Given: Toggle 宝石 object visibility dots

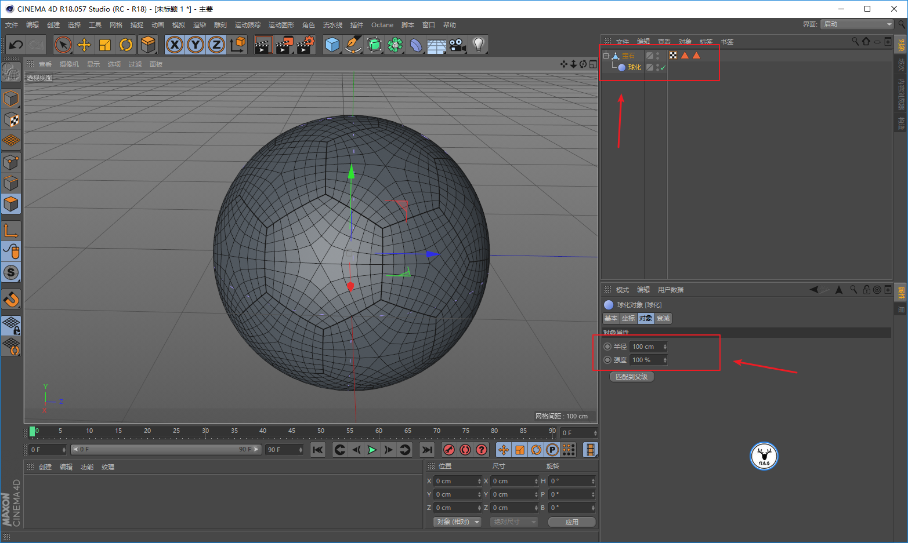Looking at the screenshot, I should tap(657, 56).
